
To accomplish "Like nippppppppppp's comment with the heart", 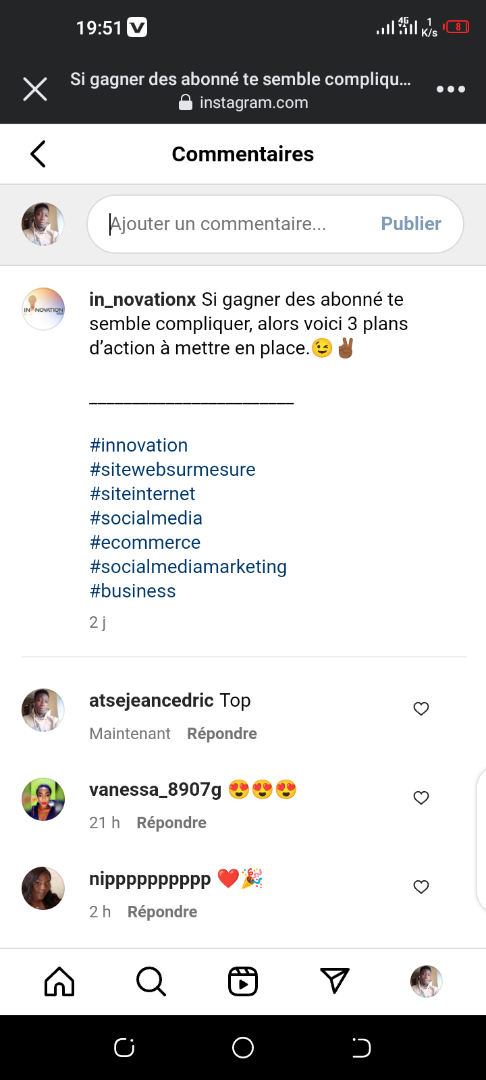I will (421, 887).
